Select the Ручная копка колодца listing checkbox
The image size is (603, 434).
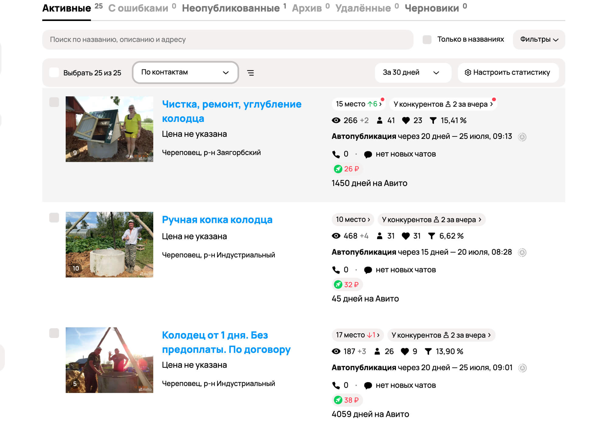(x=54, y=218)
